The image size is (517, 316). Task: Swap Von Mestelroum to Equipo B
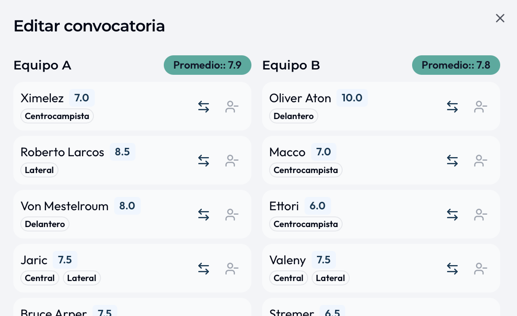coord(203,215)
